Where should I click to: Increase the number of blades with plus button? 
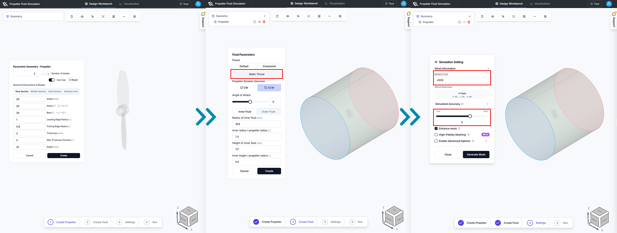[48, 73]
